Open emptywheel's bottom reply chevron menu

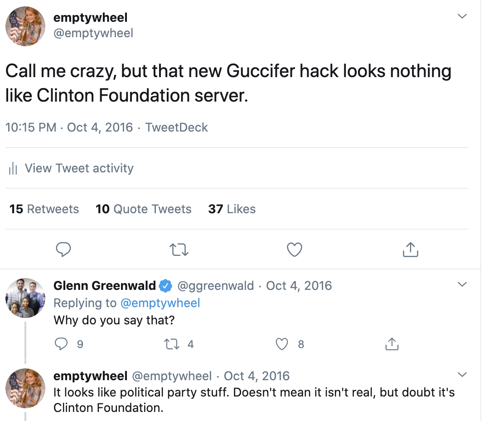point(462,374)
